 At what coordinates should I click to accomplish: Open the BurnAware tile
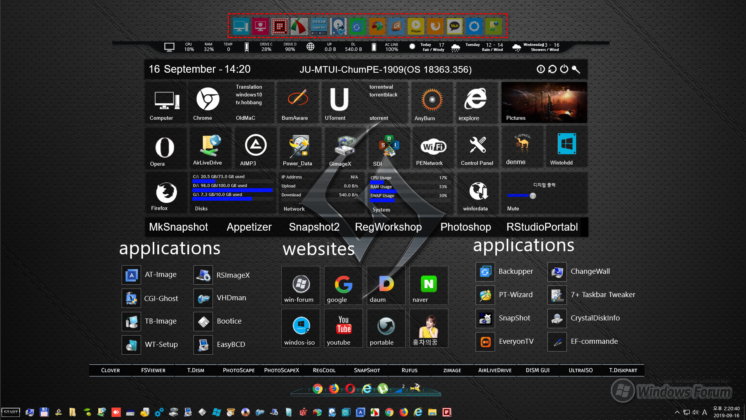coord(297,103)
